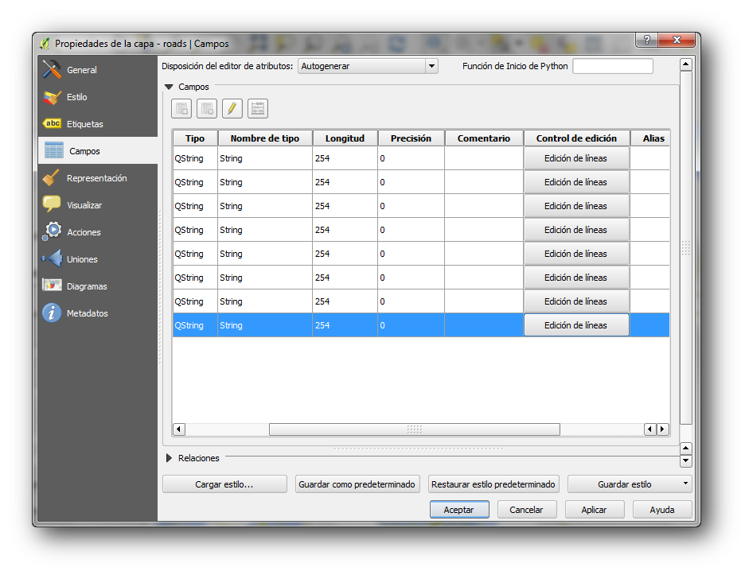The height and width of the screenshot is (575, 749).
Task: Open the Visualizar section in the sidebar
Action: pos(97,205)
